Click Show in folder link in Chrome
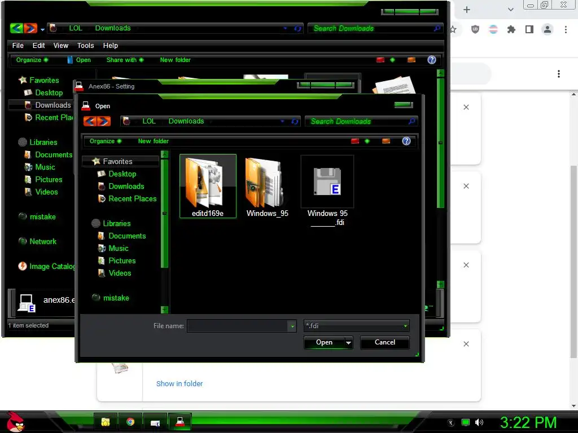Image resolution: width=578 pixels, height=433 pixels. (x=179, y=383)
